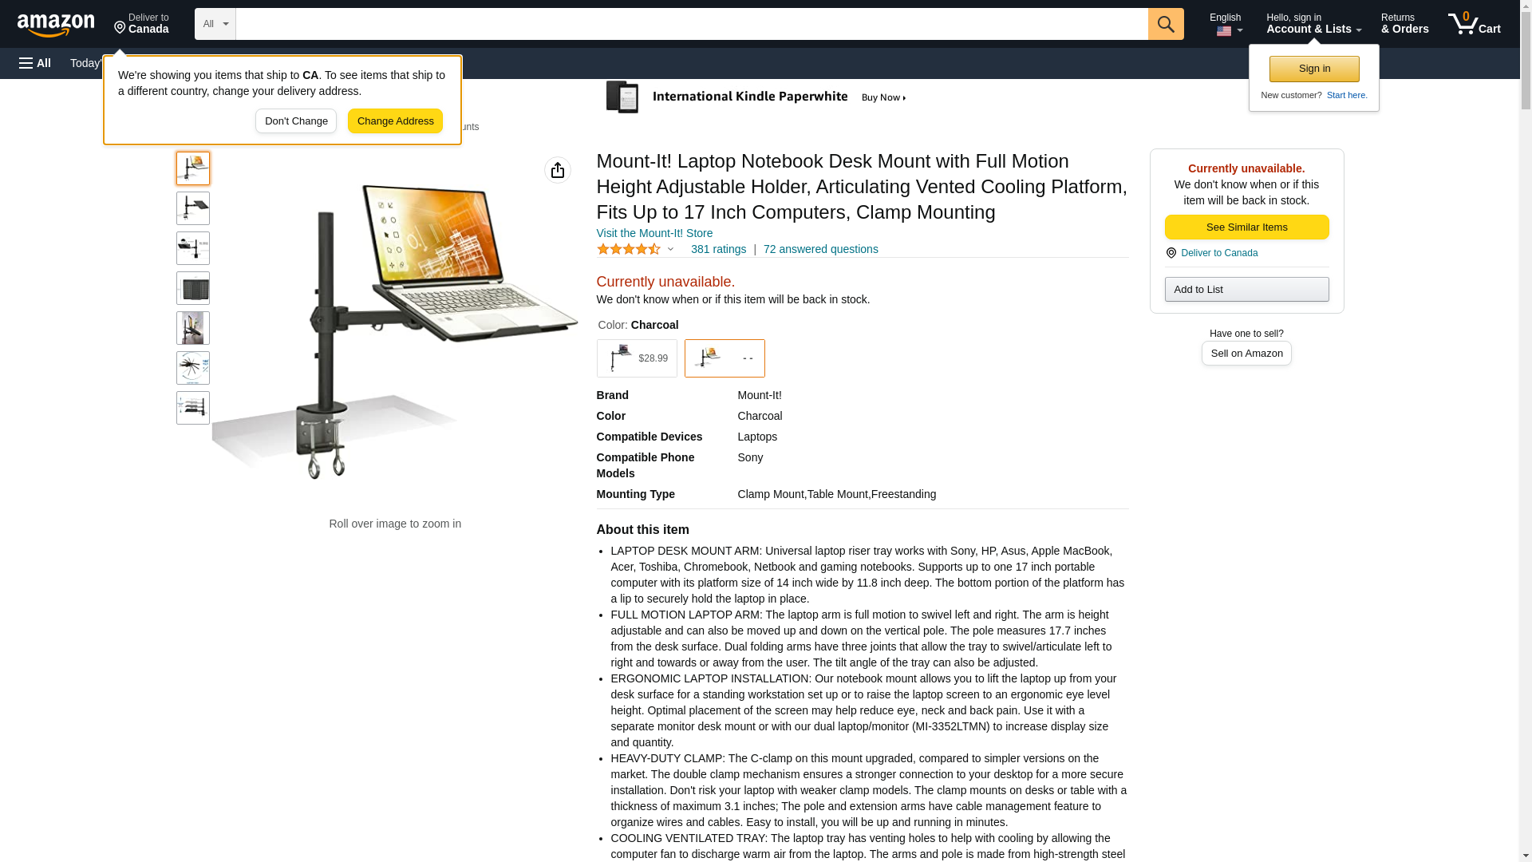Open the All hamburger menu
This screenshot has width=1532, height=862.
[x=35, y=63]
